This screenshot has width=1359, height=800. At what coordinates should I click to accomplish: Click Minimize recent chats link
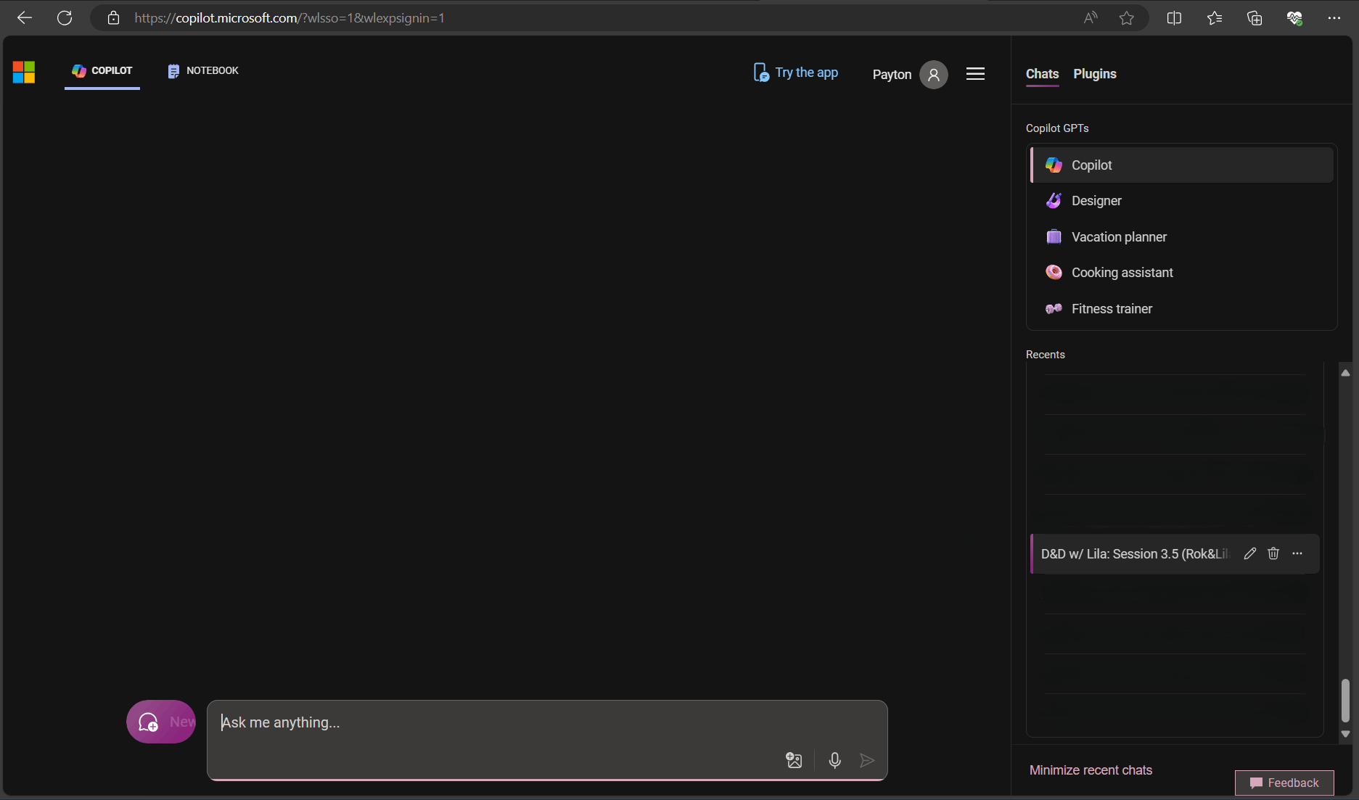pos(1091,770)
